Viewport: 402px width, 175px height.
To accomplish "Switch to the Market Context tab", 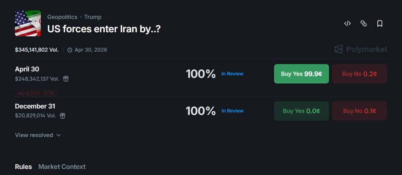I will 62,167.
